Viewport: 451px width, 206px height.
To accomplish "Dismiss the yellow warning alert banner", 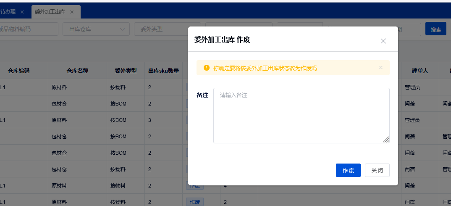I will point(381,68).
